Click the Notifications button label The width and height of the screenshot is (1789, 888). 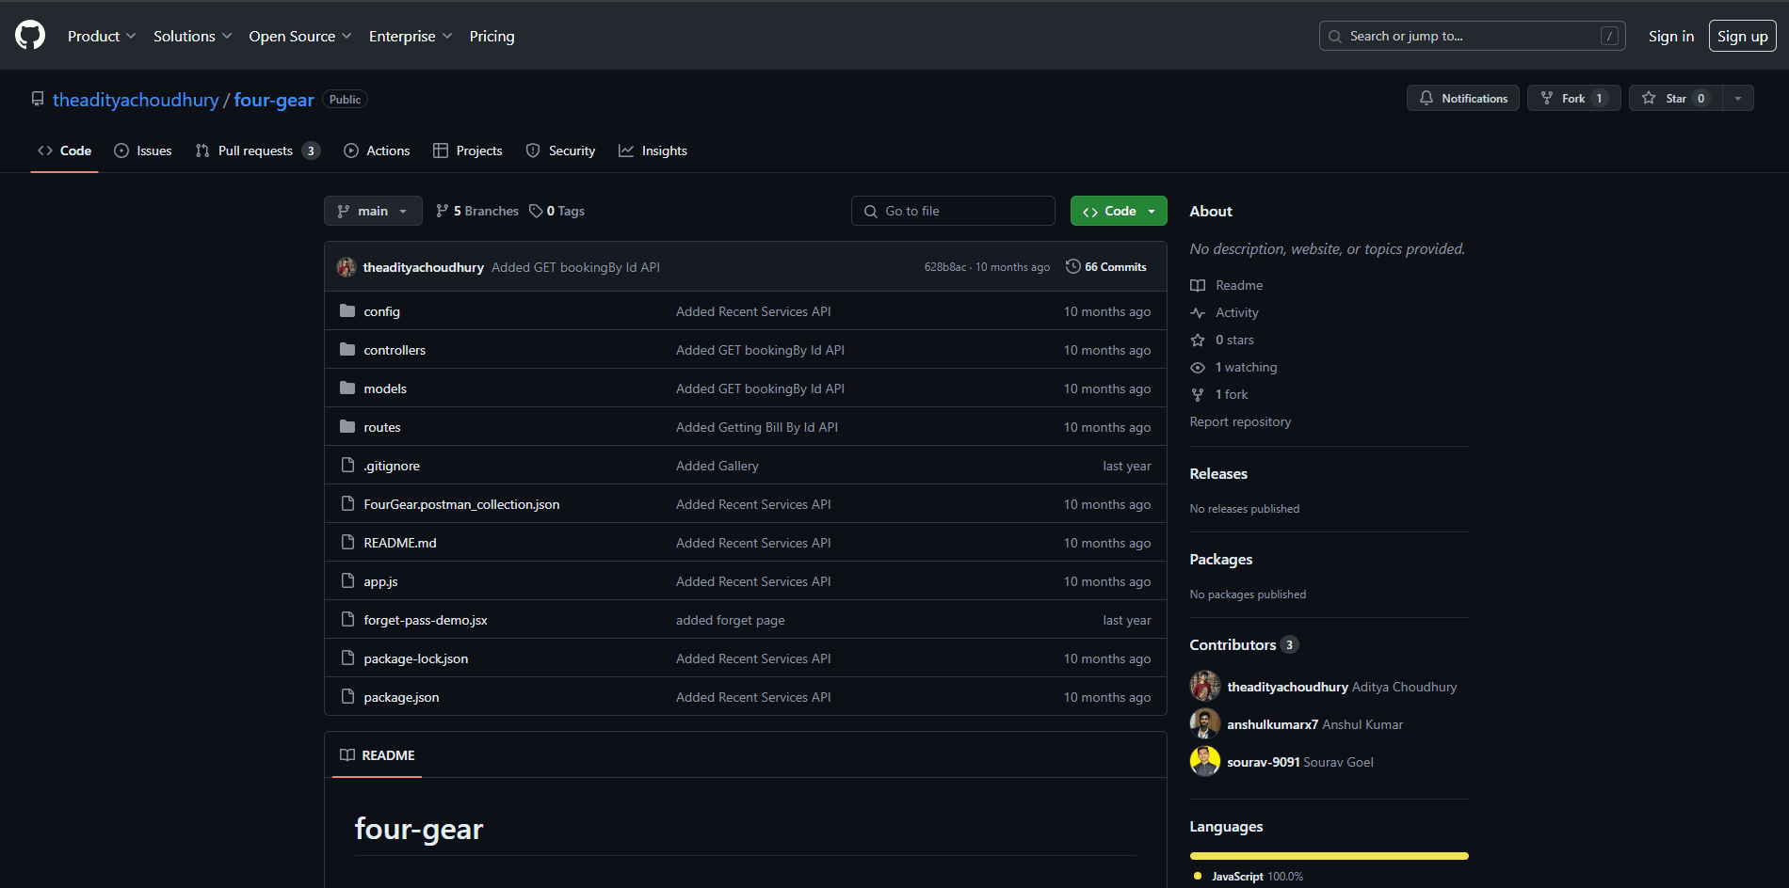[1475, 98]
